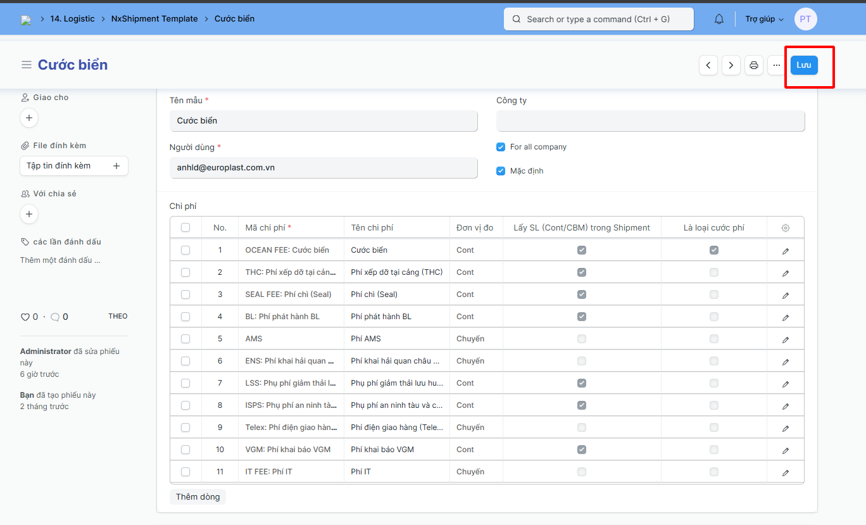Click plus button under Giao cho
866x525 pixels.
tap(29, 118)
